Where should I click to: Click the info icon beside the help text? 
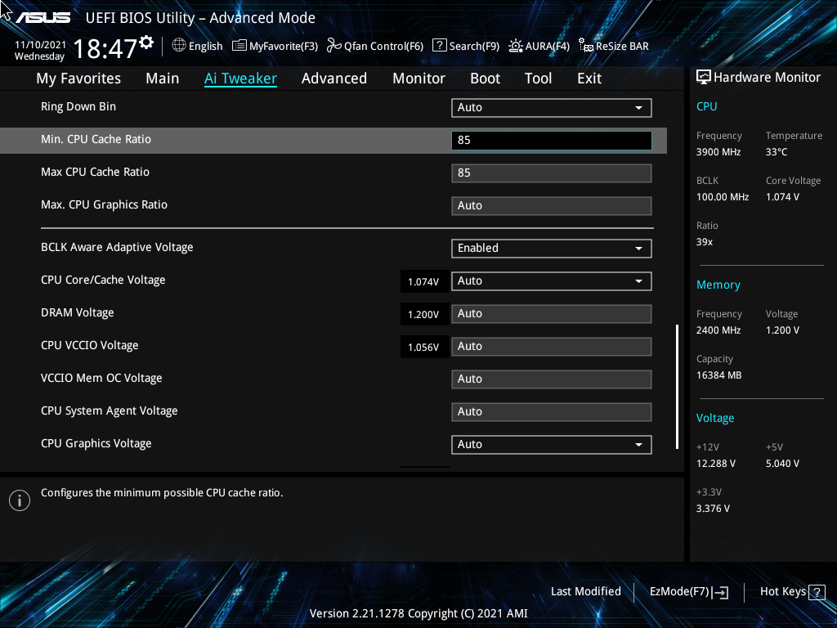point(20,500)
